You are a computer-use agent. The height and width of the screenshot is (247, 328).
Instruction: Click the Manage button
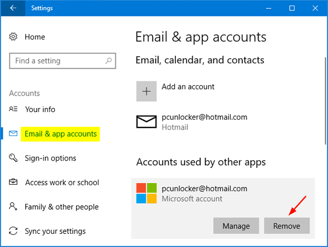tap(236, 226)
